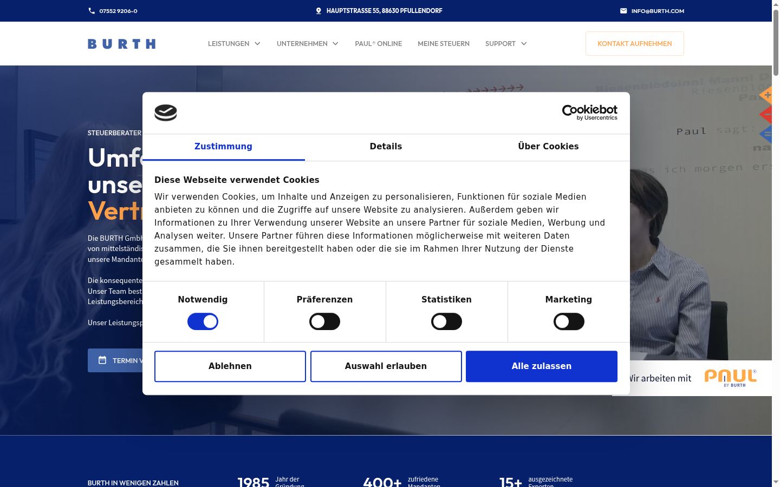Click the scrollbar up arrow
This screenshot has width=780, height=487.
776,4
